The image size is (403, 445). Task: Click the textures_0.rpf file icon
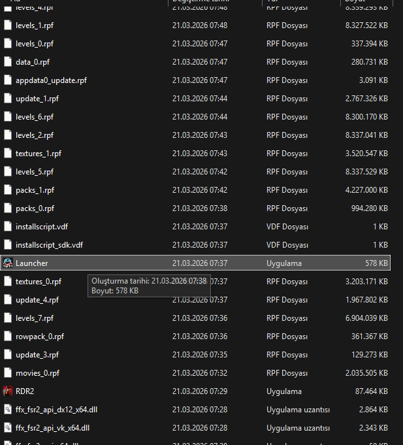tap(8, 282)
